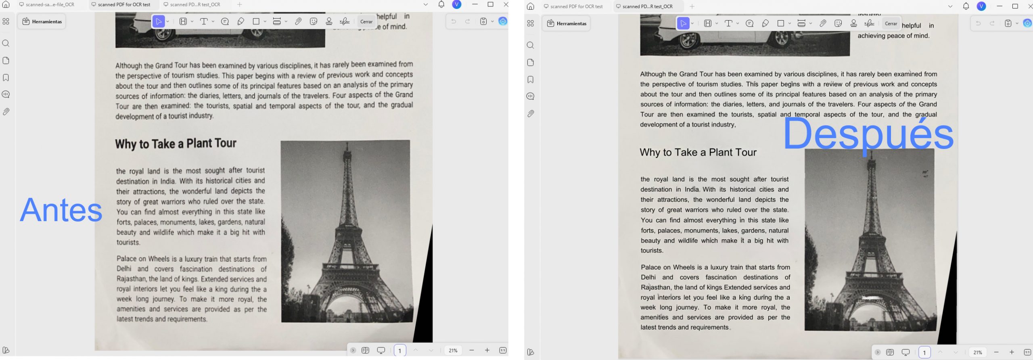Switch to the scanned-sa...e-file_OCR tab
Image resolution: width=1033 pixels, height=360 pixels.
point(47,4)
